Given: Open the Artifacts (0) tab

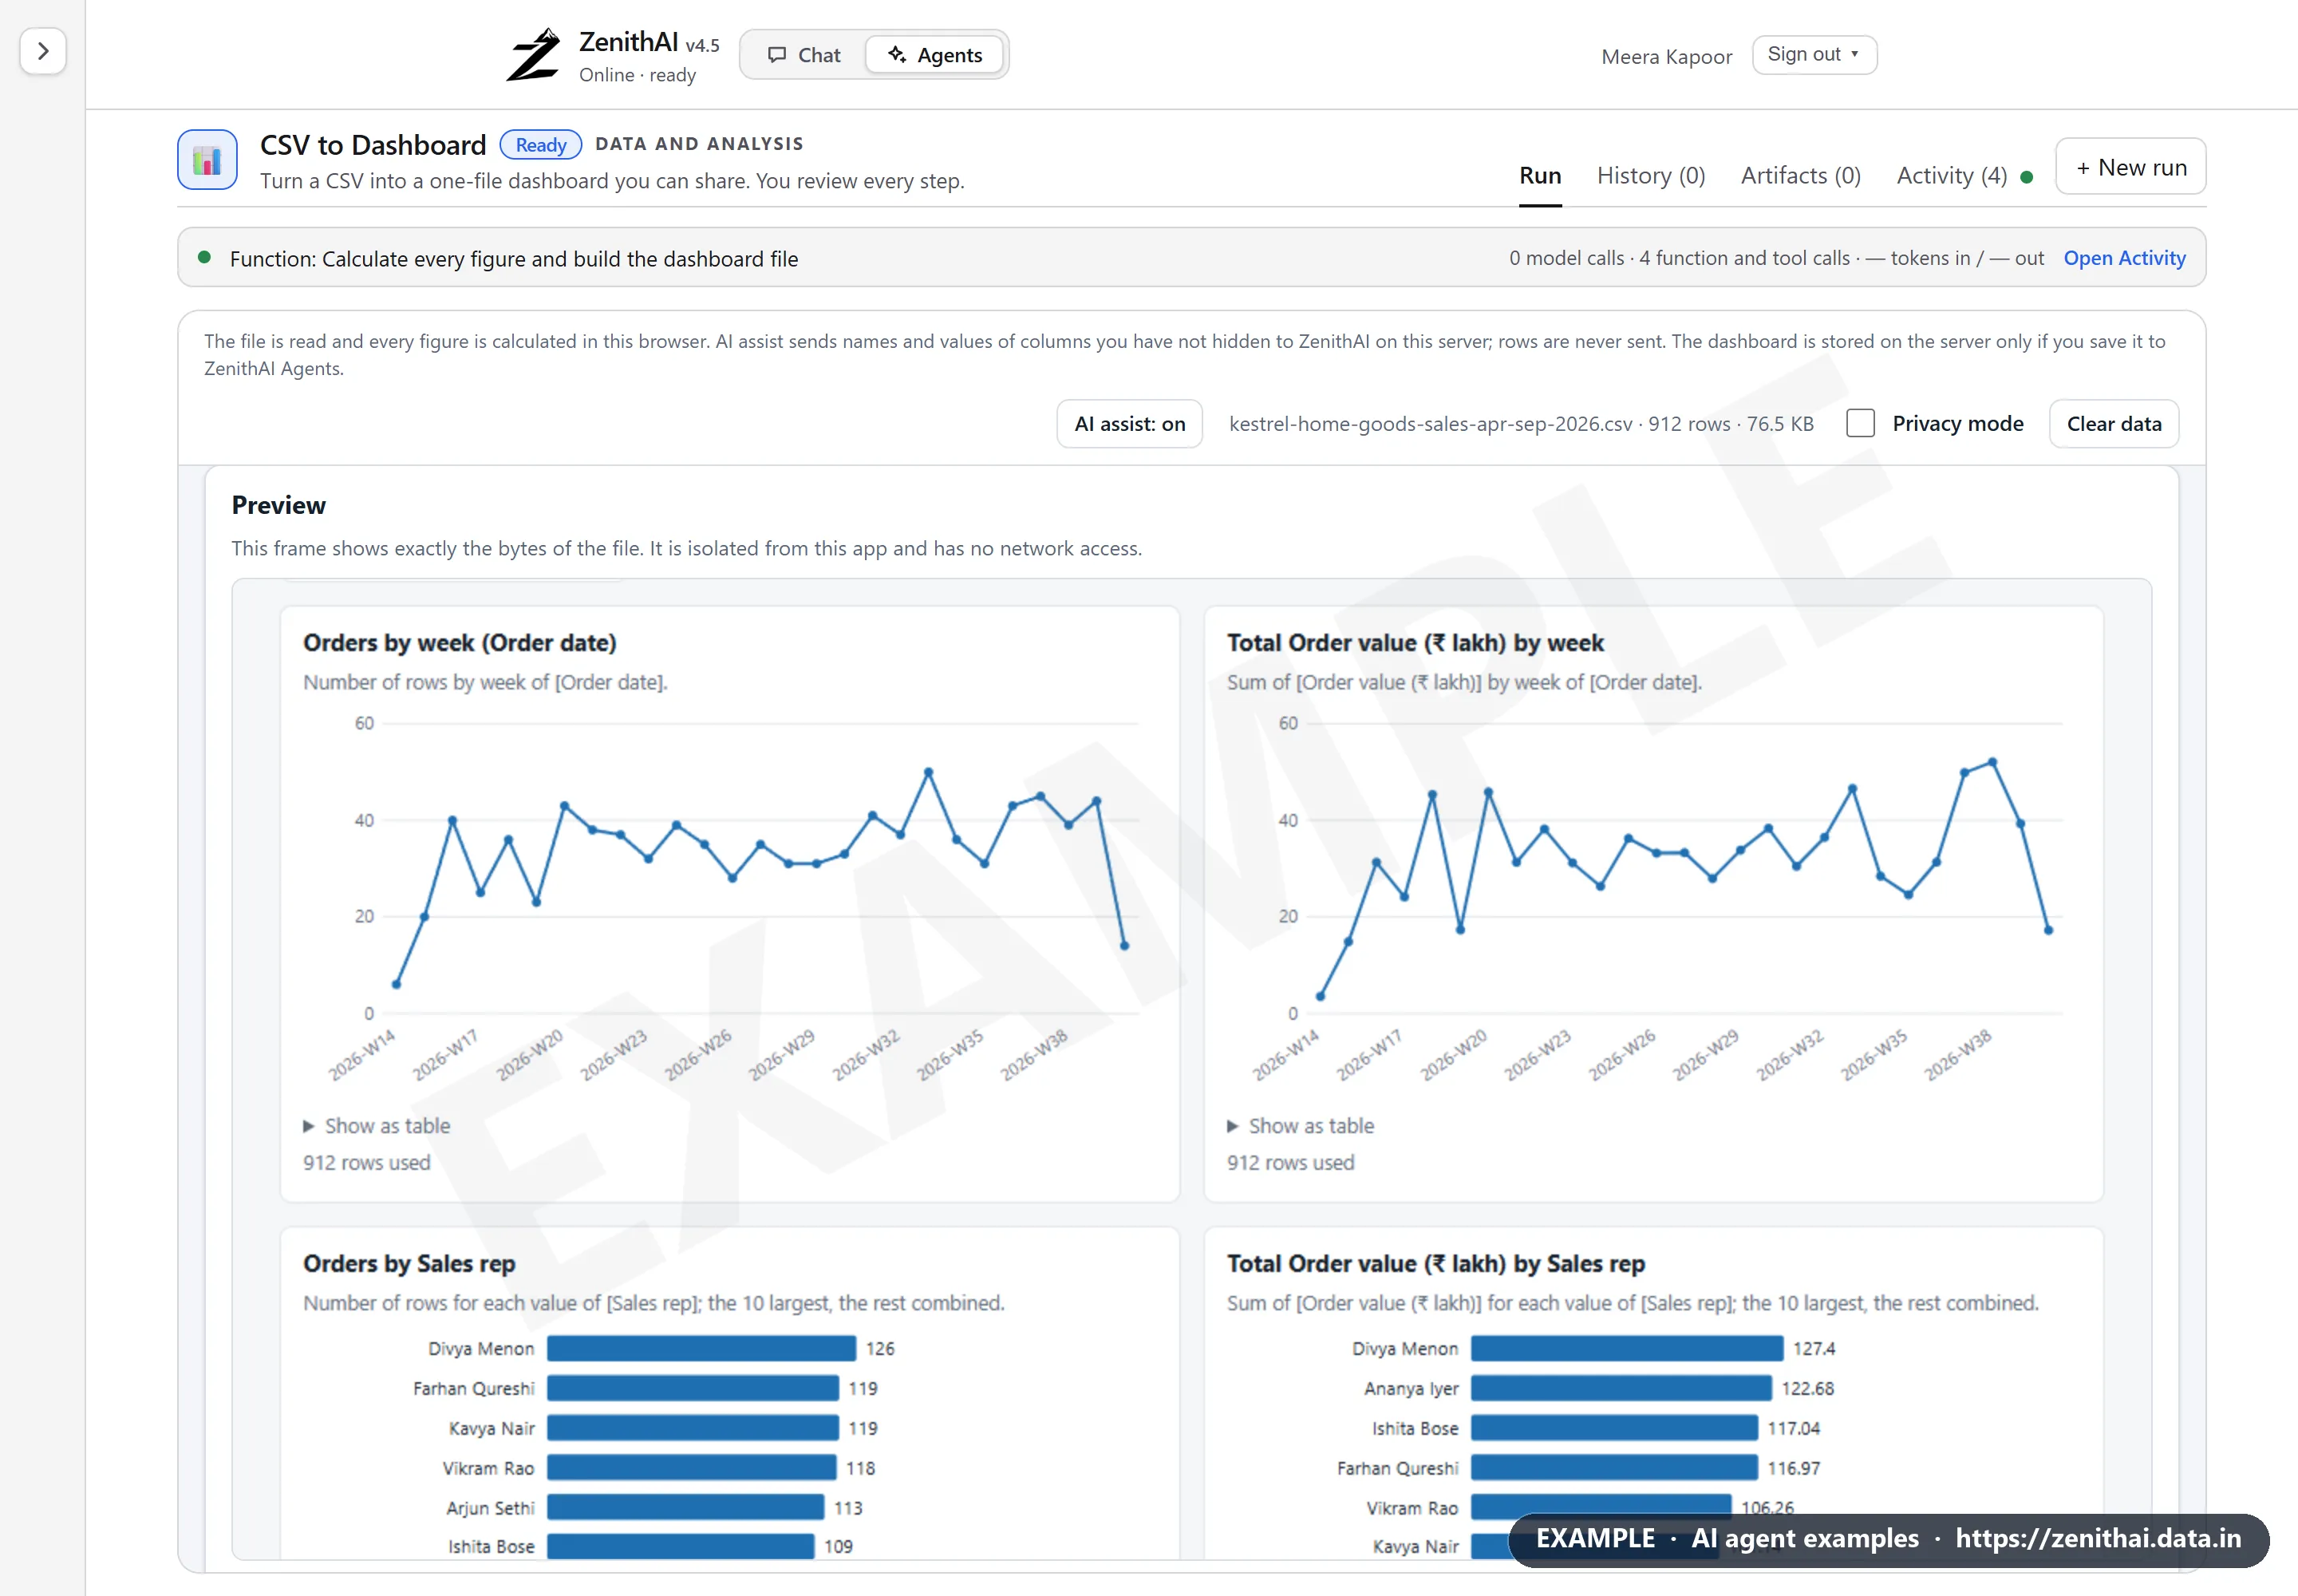Looking at the screenshot, I should click(x=1800, y=176).
